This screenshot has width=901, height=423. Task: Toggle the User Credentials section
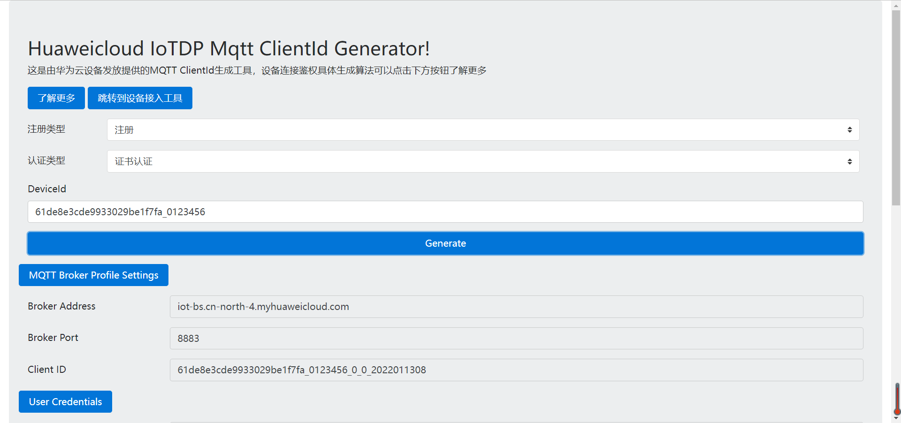(x=65, y=401)
